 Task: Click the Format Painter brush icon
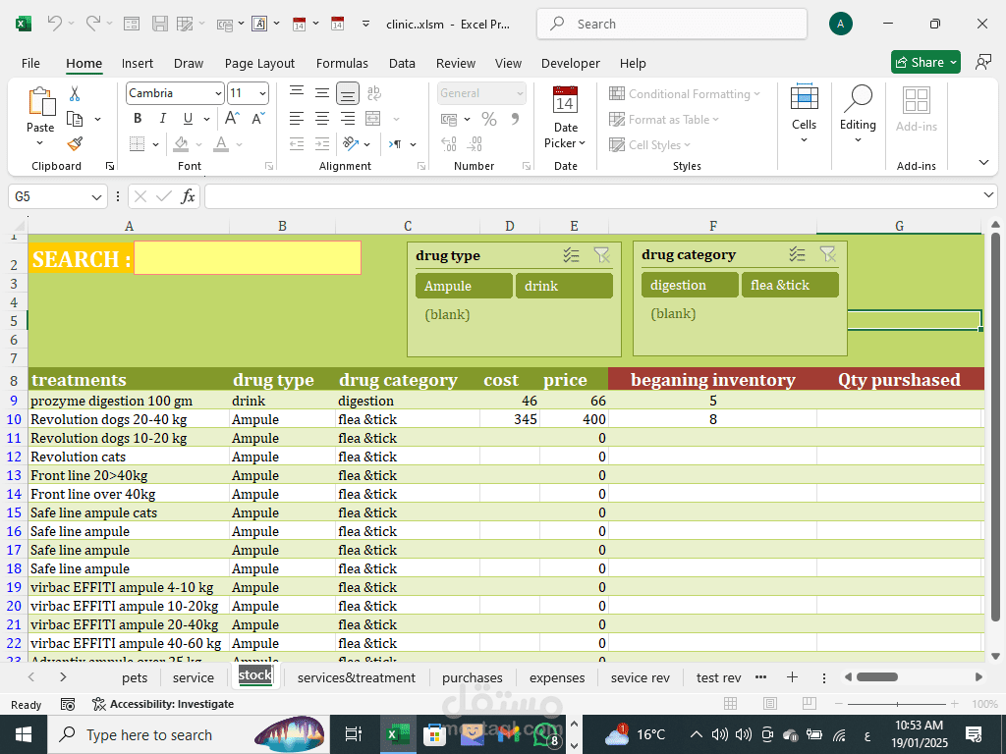click(x=75, y=143)
